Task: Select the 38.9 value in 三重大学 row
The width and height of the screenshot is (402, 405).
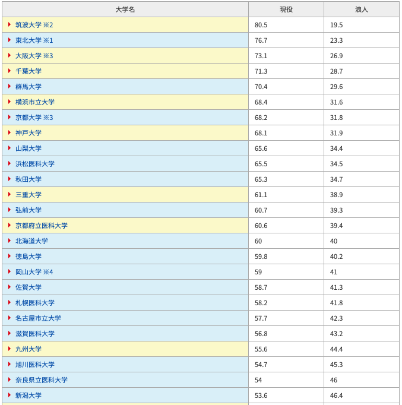Action: 337,195
